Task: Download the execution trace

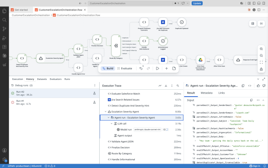Action: (166, 86)
